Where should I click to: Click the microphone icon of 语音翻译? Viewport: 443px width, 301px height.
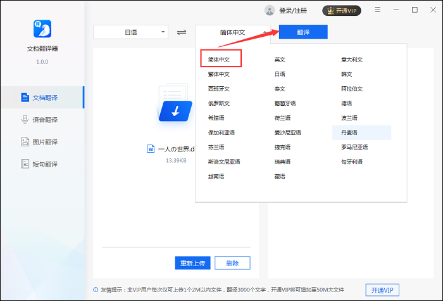[x=25, y=120]
